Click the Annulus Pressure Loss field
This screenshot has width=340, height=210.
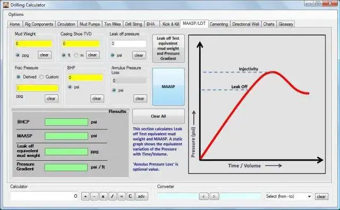(129, 81)
